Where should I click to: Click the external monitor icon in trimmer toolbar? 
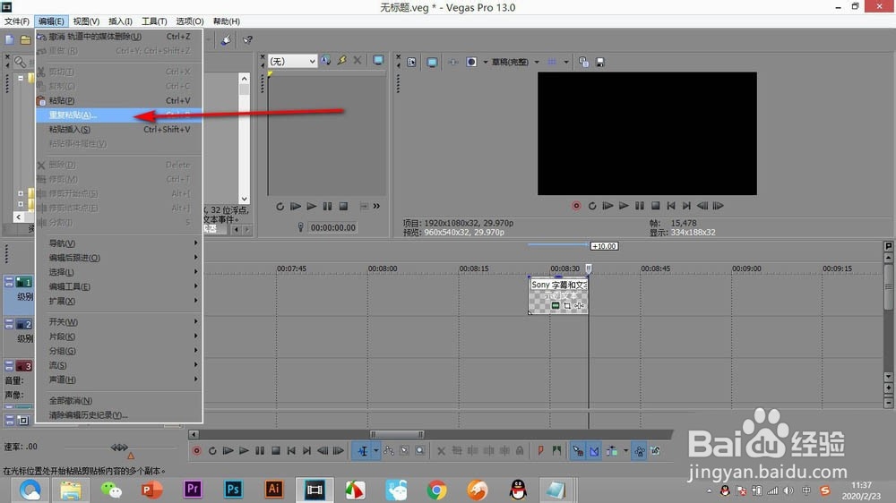click(x=378, y=60)
